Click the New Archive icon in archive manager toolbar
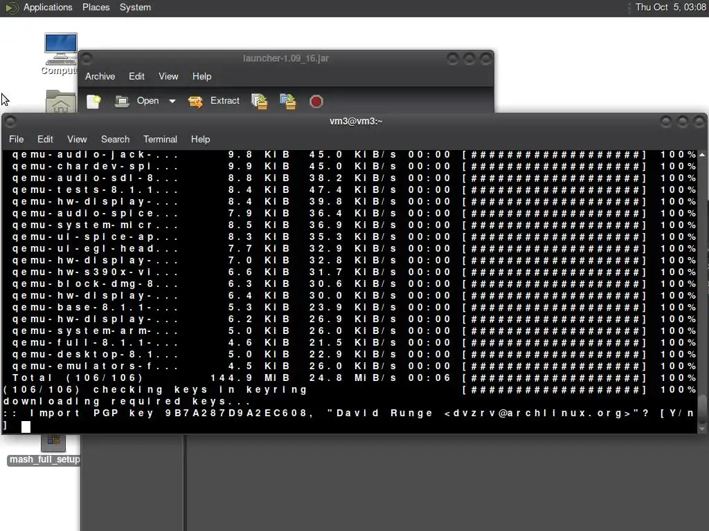709x531 pixels. (93, 101)
